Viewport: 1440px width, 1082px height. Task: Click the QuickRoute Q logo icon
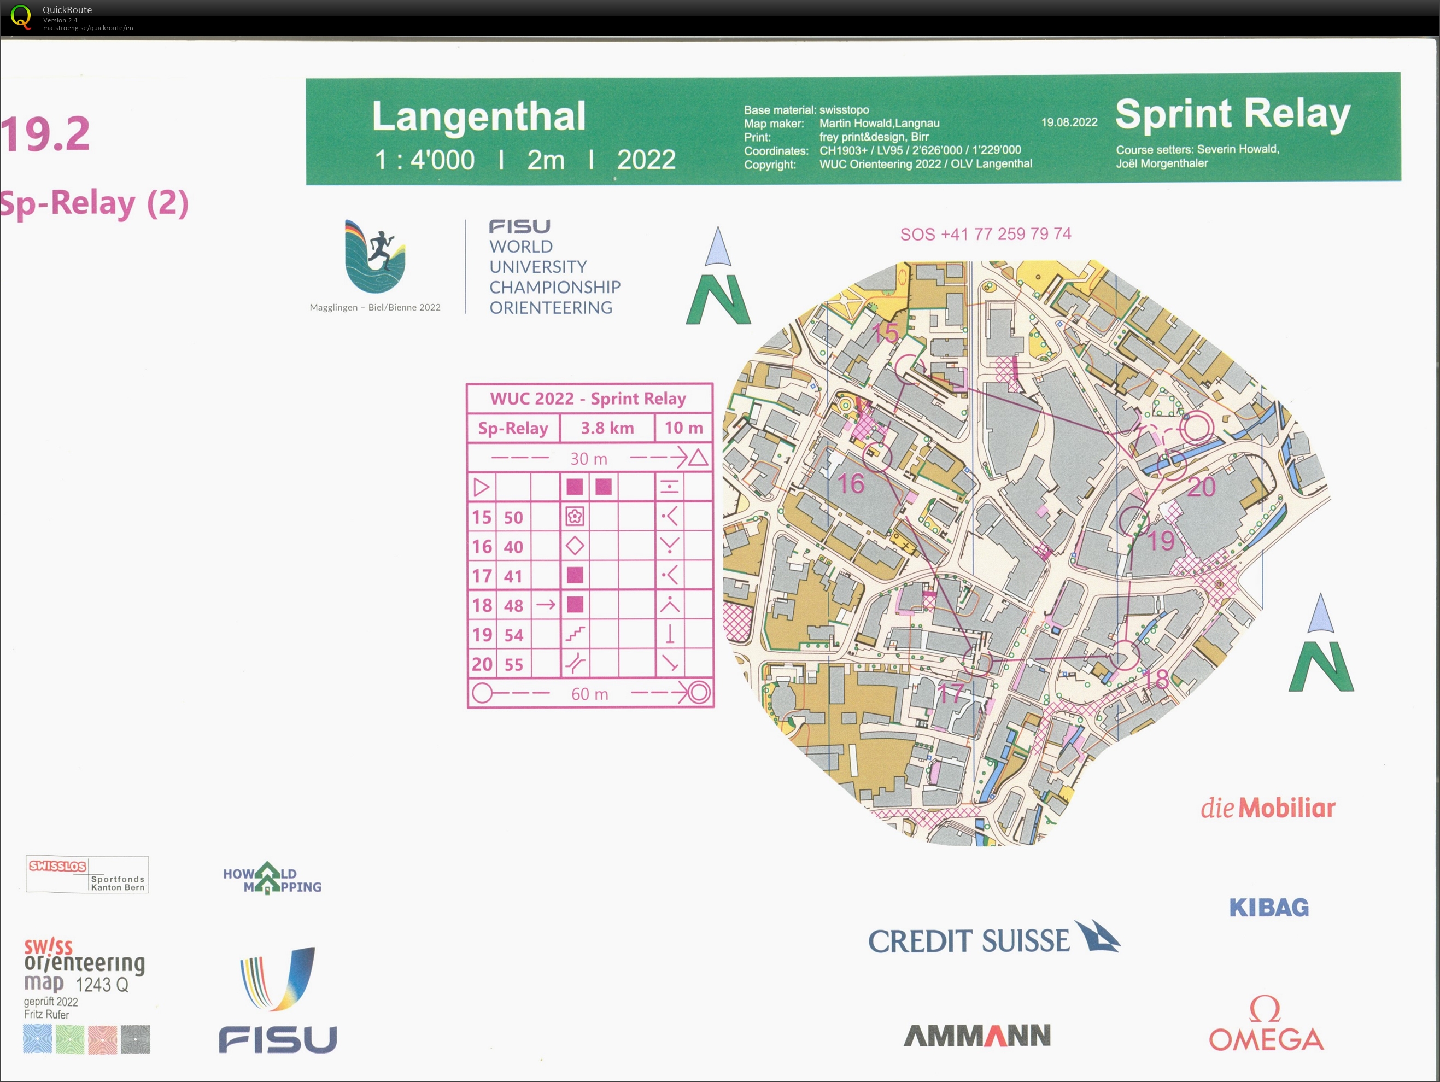point(21,17)
